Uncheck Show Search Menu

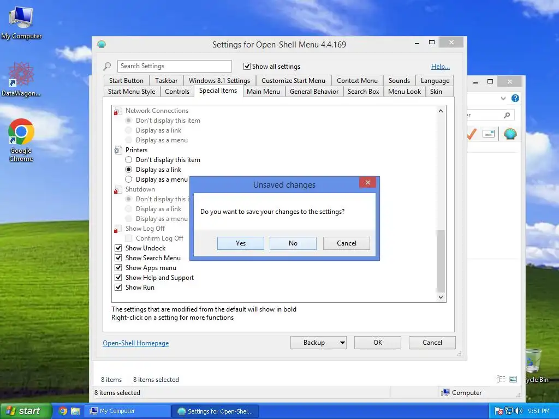[x=118, y=258]
